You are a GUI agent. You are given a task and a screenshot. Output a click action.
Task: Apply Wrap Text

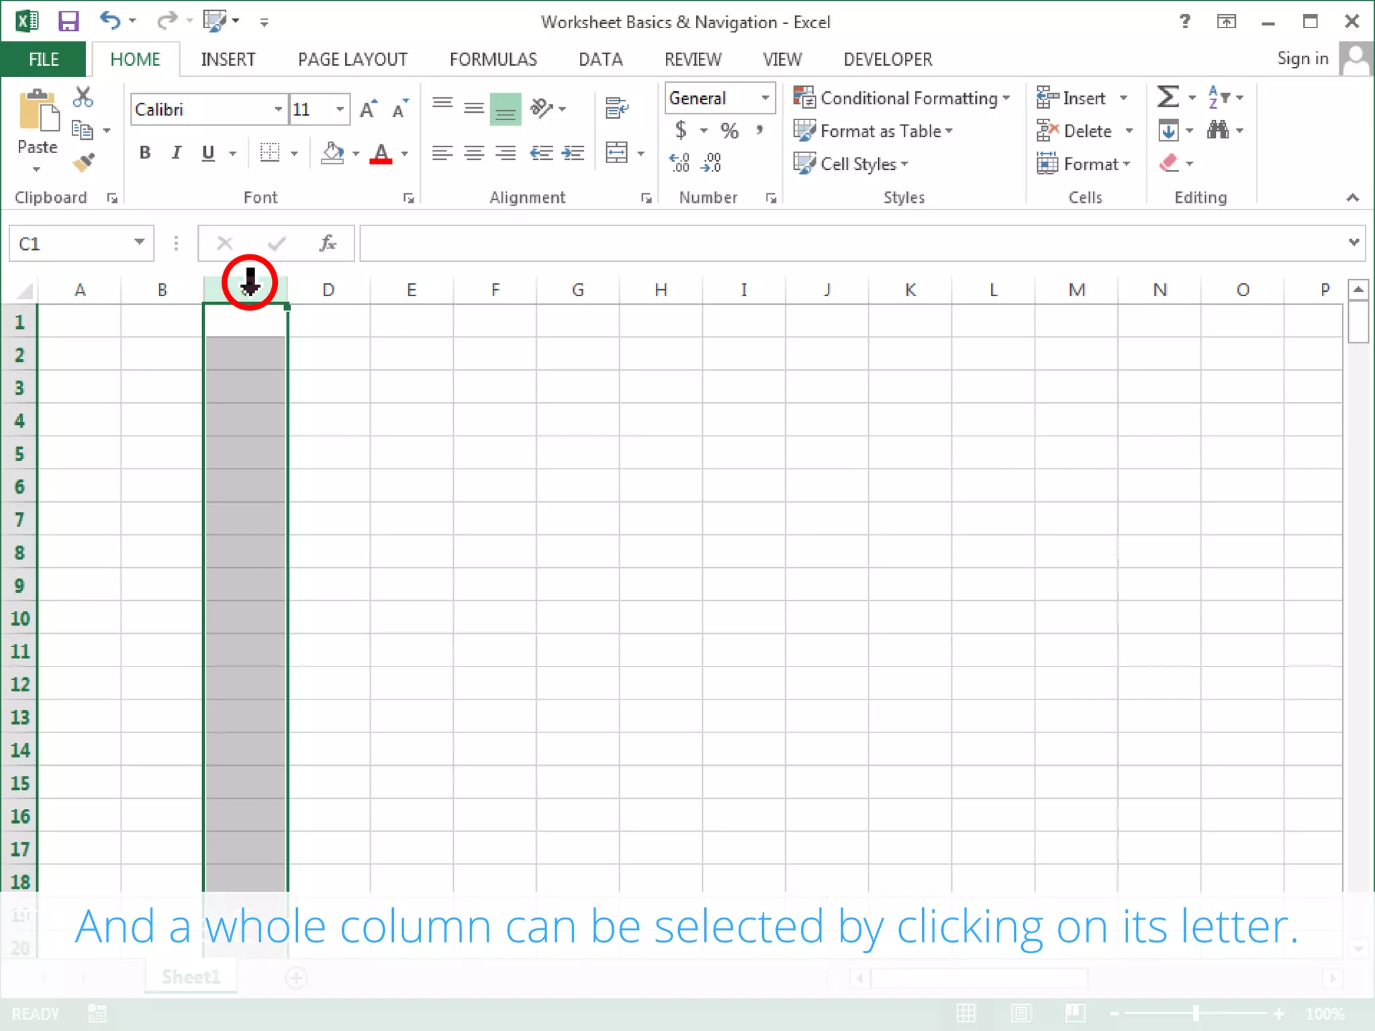click(616, 107)
